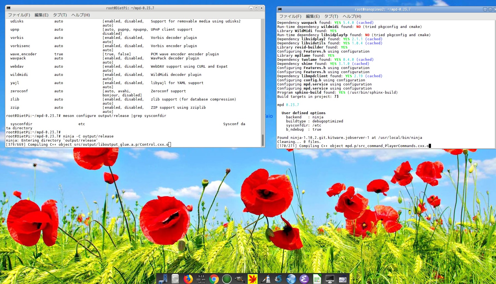The width and height of the screenshot is (496, 284).
Task: Click the globe with airplane dock icon
Action: (x=291, y=279)
